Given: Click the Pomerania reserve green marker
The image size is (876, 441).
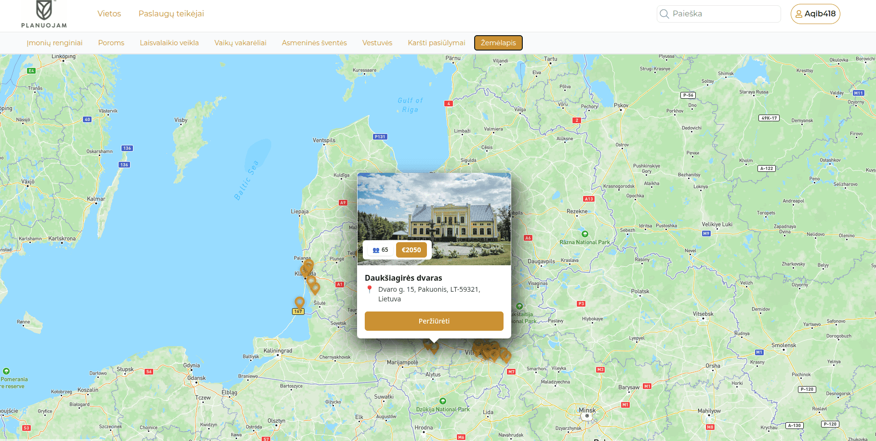Looking at the screenshot, I should click(x=6, y=371).
